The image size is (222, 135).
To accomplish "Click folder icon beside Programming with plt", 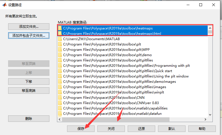I will [x=60, y=66].
